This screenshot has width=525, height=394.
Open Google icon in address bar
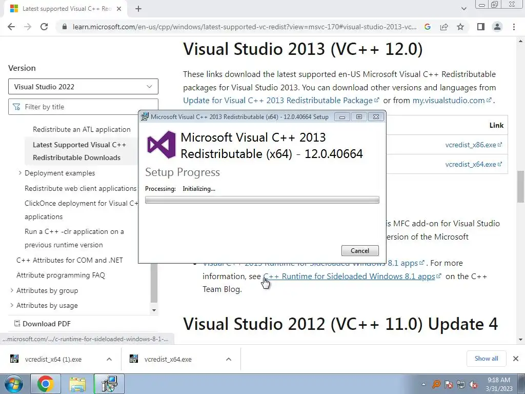(x=427, y=27)
